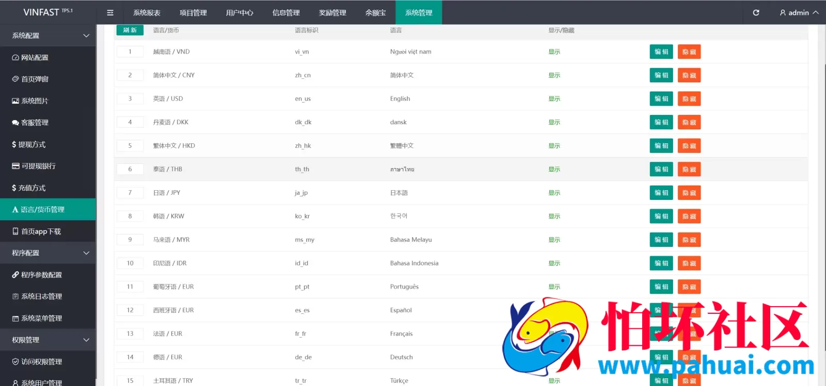Switch to the 余额宝 top tab
Image resolution: width=826 pixels, height=386 pixels.
(375, 12)
